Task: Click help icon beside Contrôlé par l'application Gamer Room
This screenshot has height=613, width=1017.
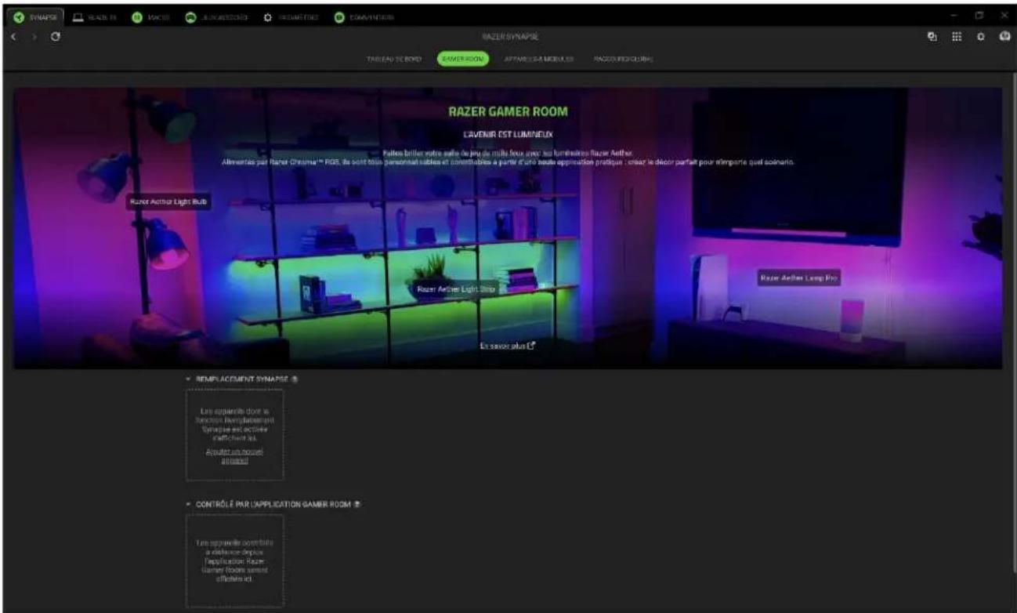Action: tap(358, 504)
